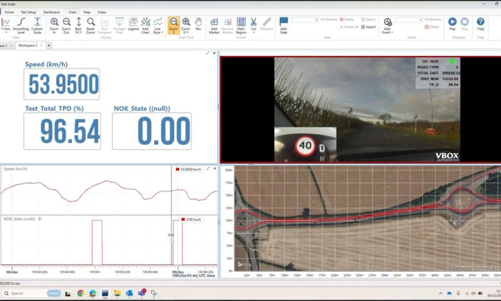Click the Add Gate flag icon
The width and height of the screenshot is (501, 301).
point(284,24)
